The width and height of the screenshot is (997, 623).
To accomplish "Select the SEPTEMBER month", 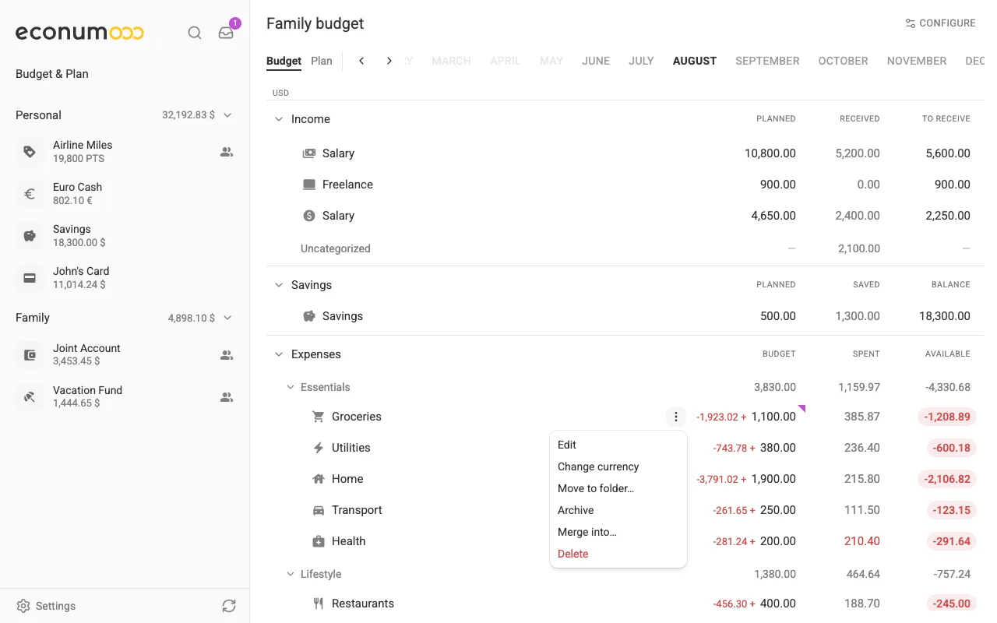I will 767,61.
